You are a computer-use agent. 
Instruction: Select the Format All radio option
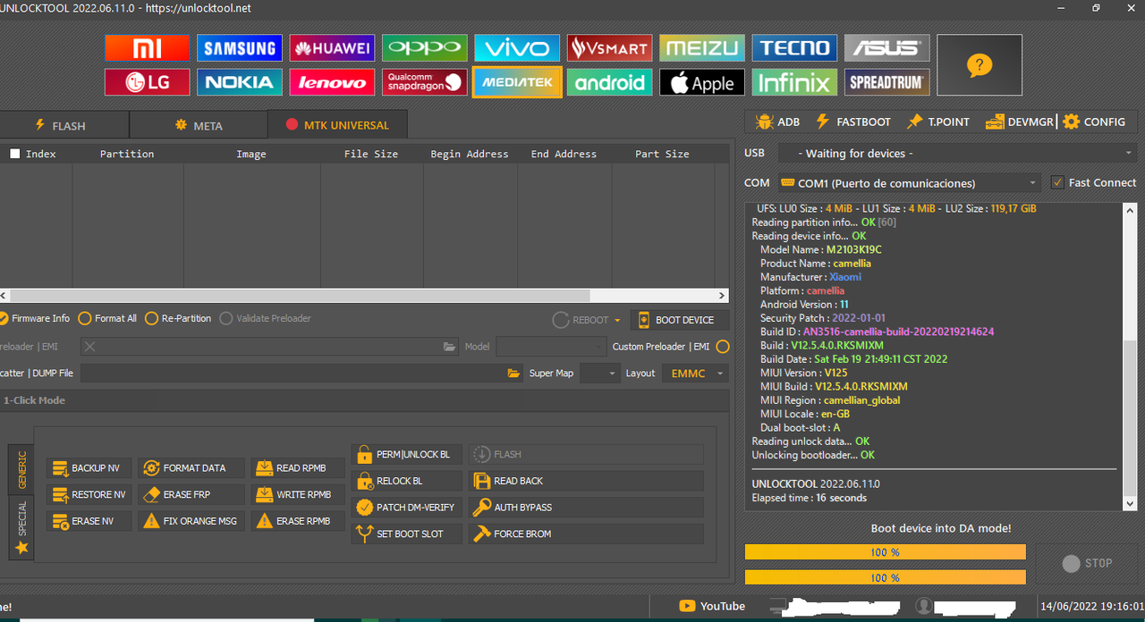pos(107,318)
